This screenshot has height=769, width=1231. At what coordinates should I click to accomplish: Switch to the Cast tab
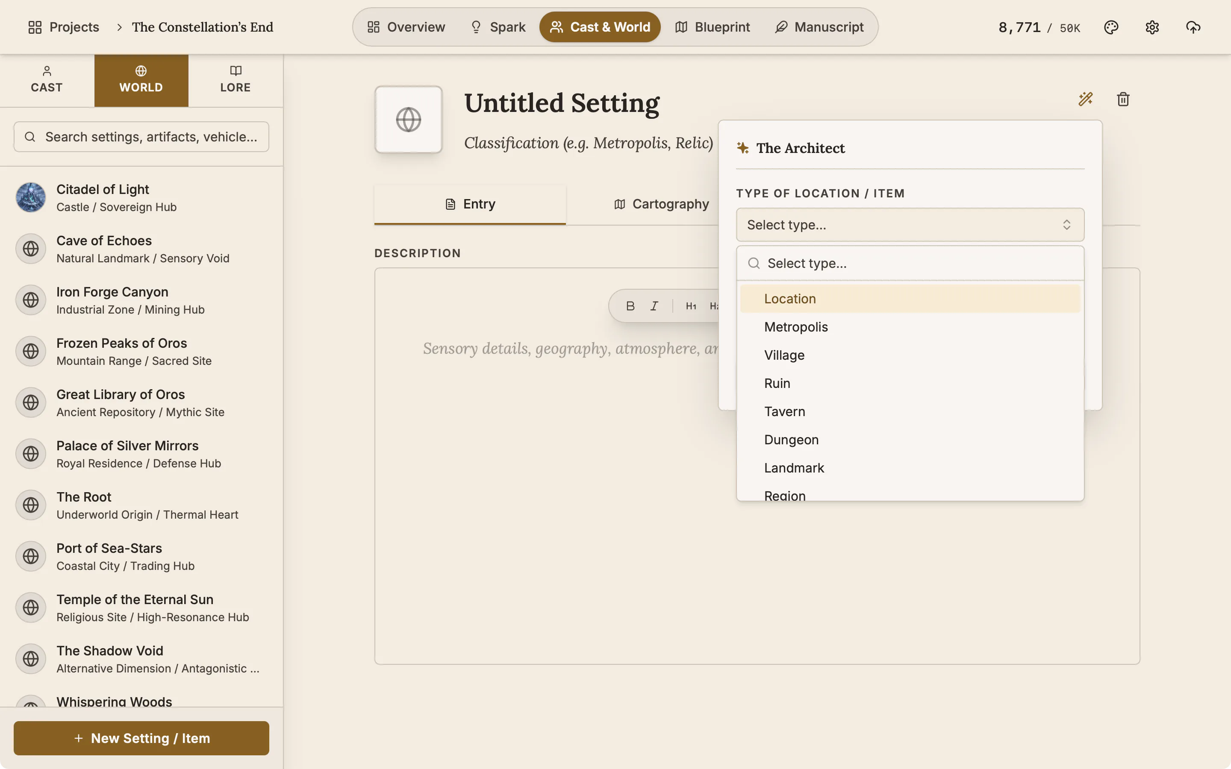(x=47, y=80)
